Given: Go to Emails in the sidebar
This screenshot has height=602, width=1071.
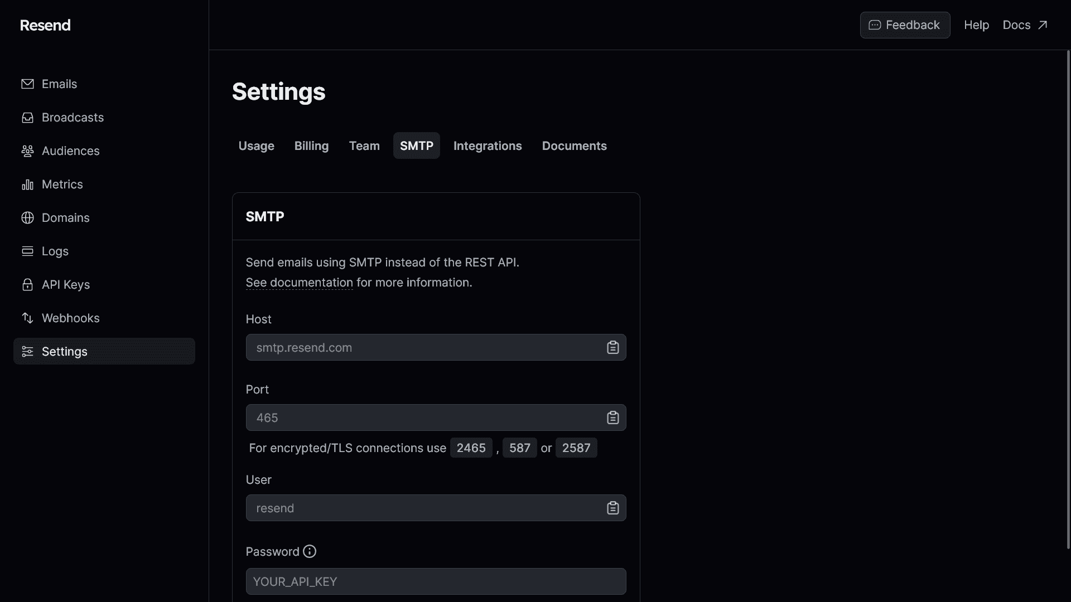Looking at the screenshot, I should pyautogui.click(x=104, y=84).
